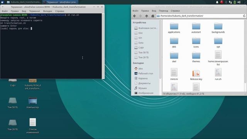Click the file list vertical scrollbar
The image size is (247, 139).
[x=245, y=51]
